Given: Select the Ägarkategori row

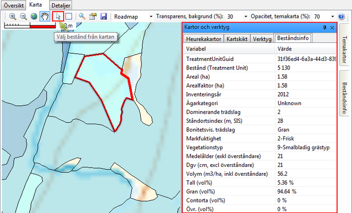Looking at the screenshot, I should point(260,103).
